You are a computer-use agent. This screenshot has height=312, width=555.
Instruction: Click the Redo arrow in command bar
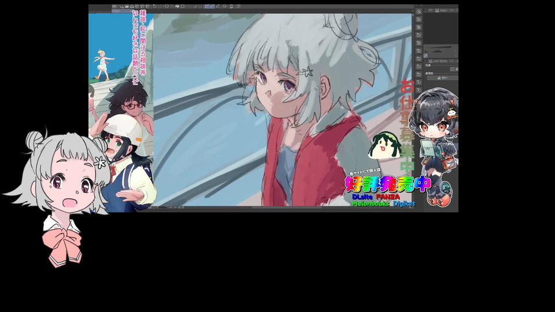coord(160,6)
